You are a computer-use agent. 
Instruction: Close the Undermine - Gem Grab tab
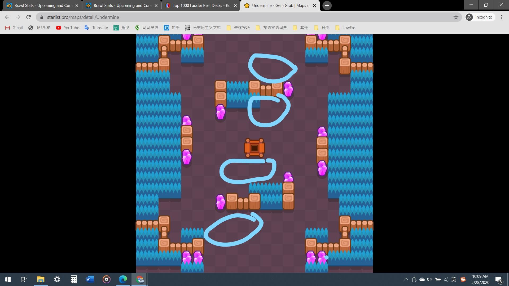coord(314,6)
